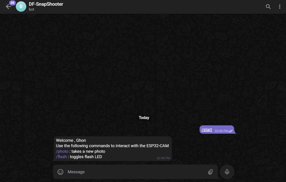Click the /start message 02:48 PM timestamp

[221, 131]
